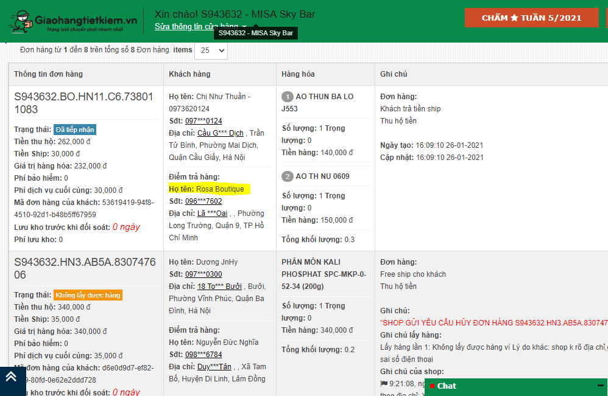608x396 pixels.
Task: Click the flag icon next to 9:21:08 note
Action: coord(384,384)
